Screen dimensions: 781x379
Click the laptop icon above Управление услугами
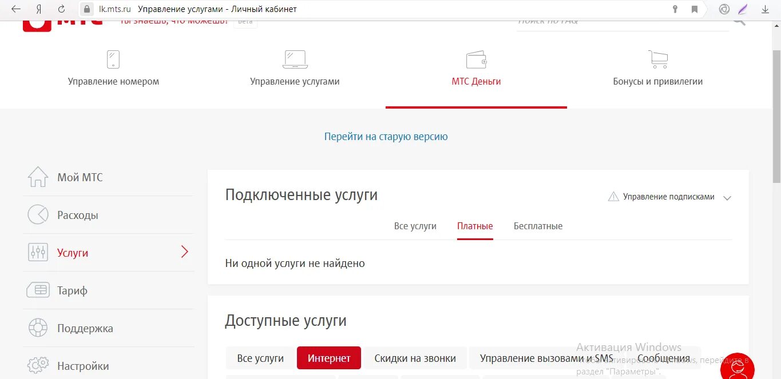click(x=295, y=59)
